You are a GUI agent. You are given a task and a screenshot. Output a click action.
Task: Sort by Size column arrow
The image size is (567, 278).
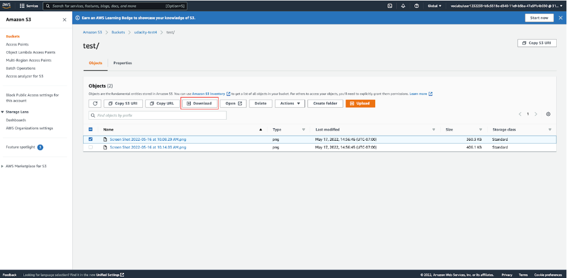(480, 129)
